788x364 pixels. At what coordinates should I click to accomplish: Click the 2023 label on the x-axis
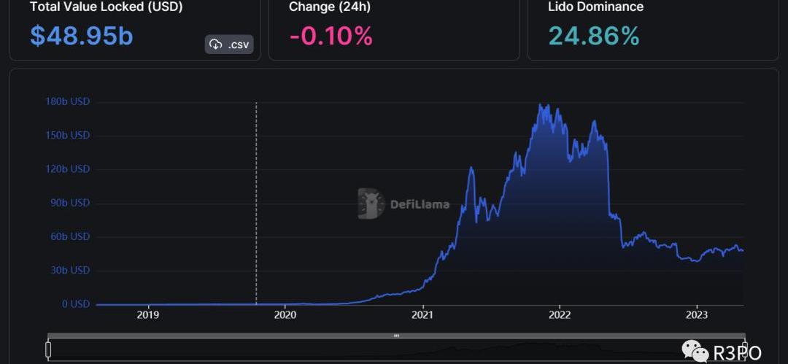[696, 315]
